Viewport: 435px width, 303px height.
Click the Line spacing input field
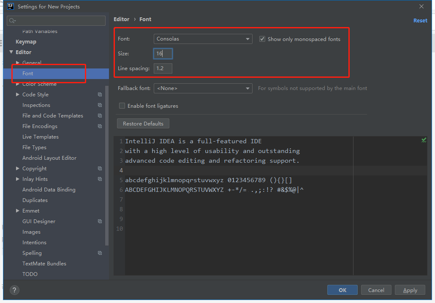[x=163, y=68]
